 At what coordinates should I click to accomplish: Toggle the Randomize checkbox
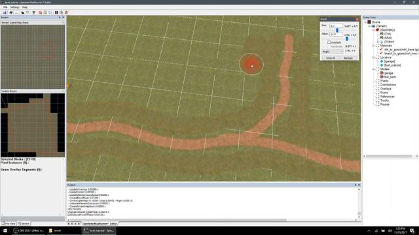pos(329,46)
